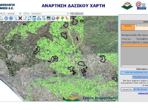The image size is (148, 110).
Task: Click the blue round info icon
Action: (x=53, y=18)
